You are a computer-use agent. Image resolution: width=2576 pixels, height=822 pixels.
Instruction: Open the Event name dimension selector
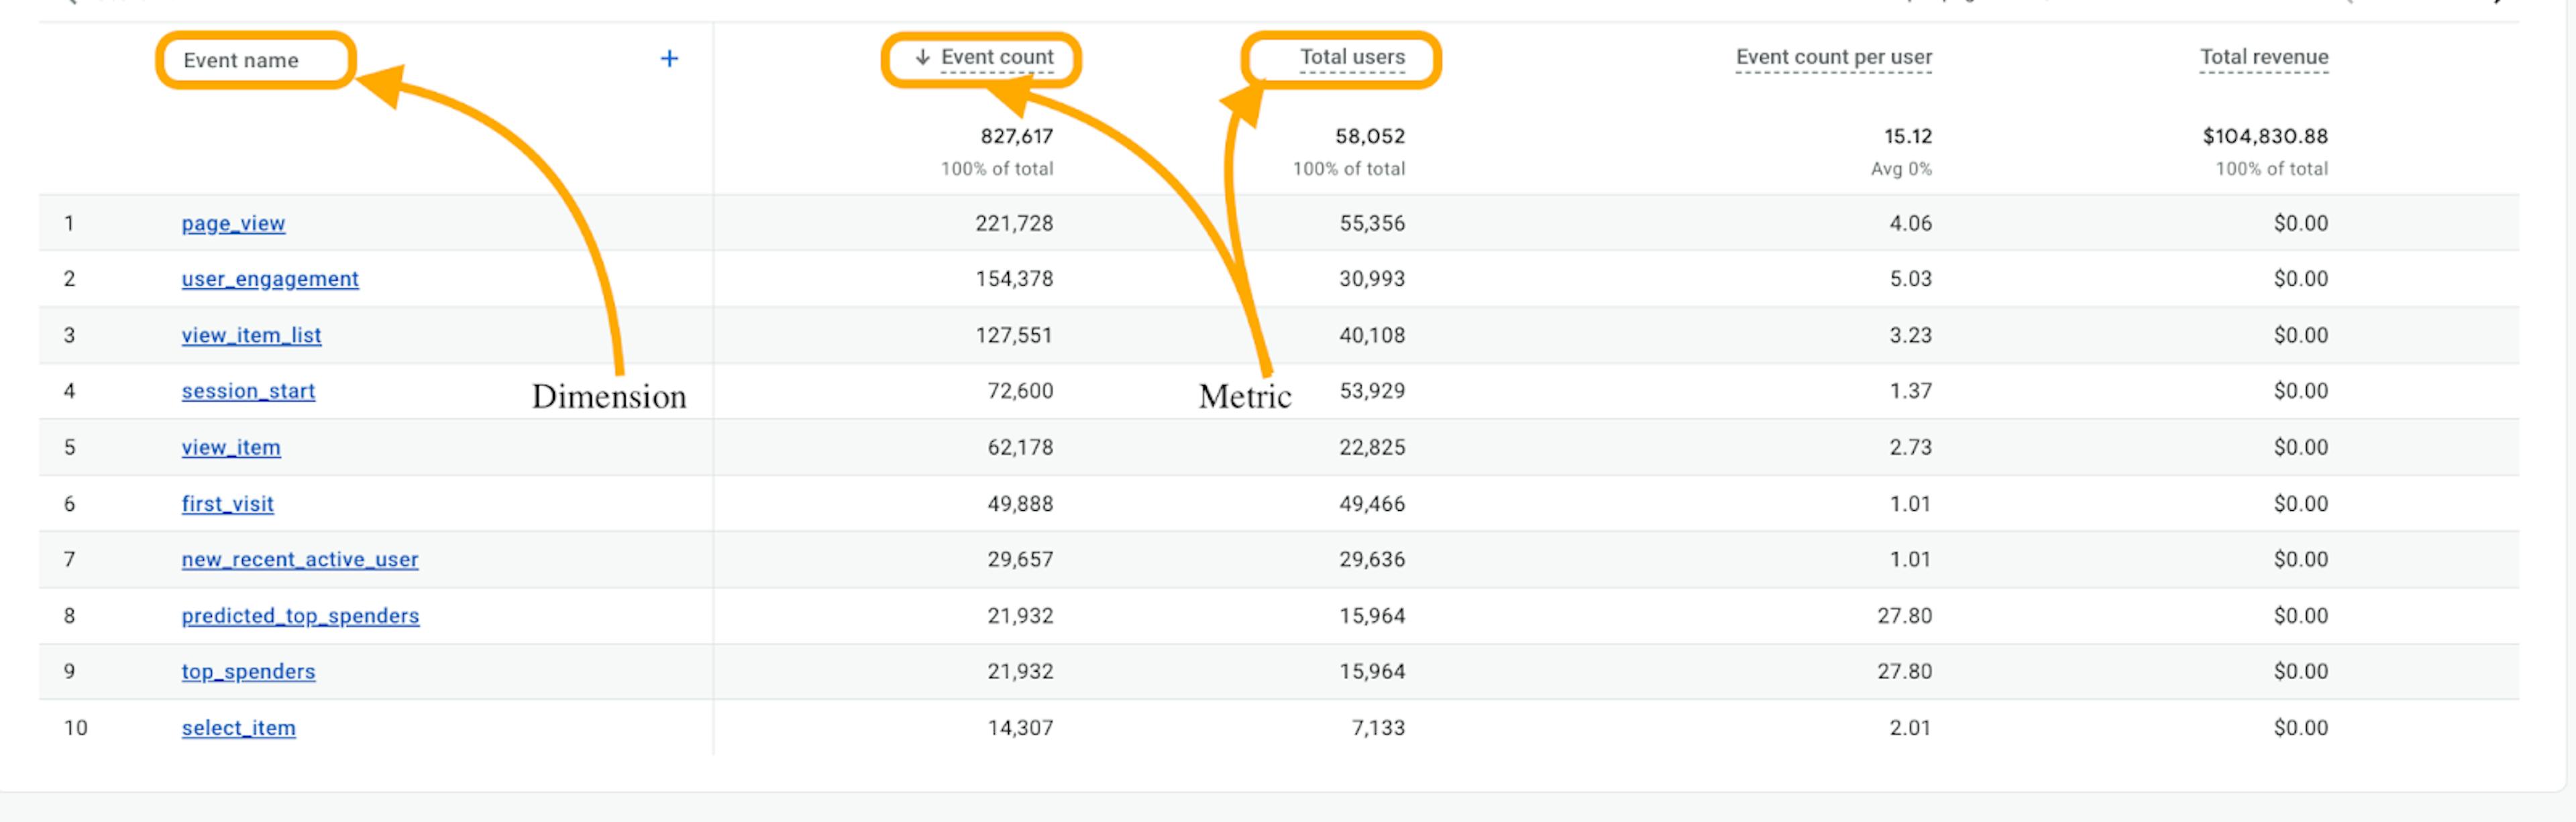[x=240, y=60]
